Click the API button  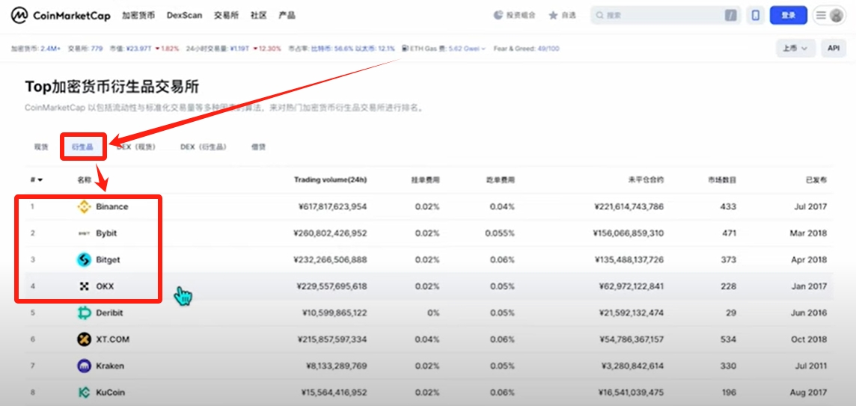click(833, 48)
